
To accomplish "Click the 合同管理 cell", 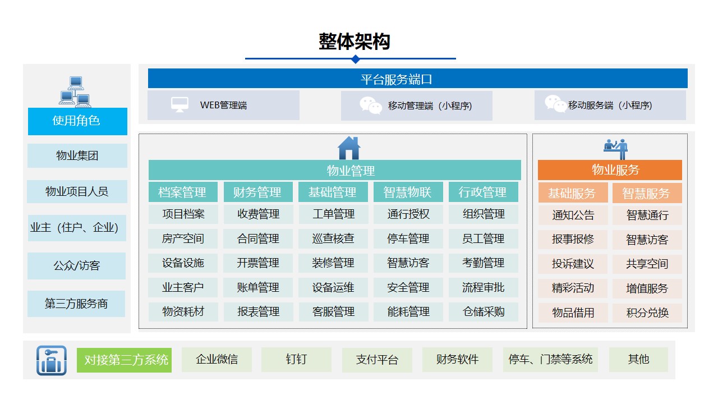I will click(258, 238).
